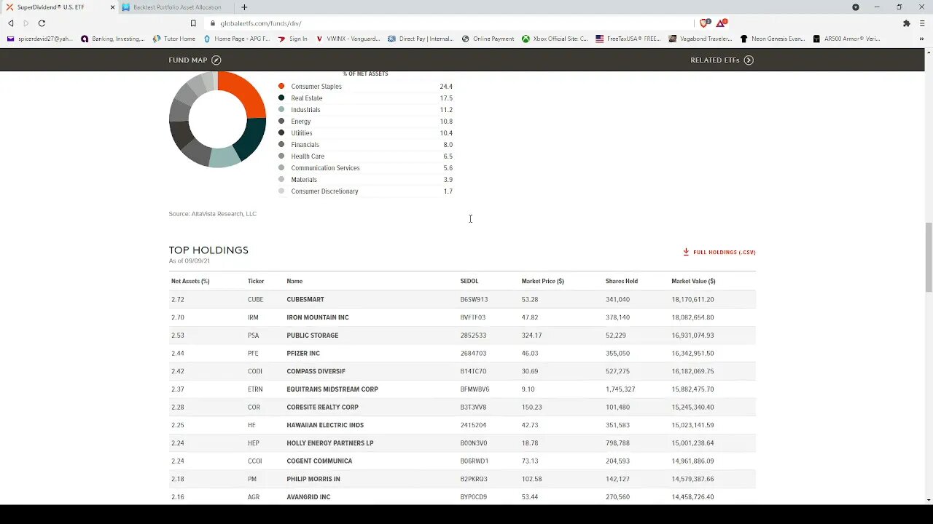Open the Online Payment bookmark
Screen dimensions: 933x524
(x=488, y=39)
